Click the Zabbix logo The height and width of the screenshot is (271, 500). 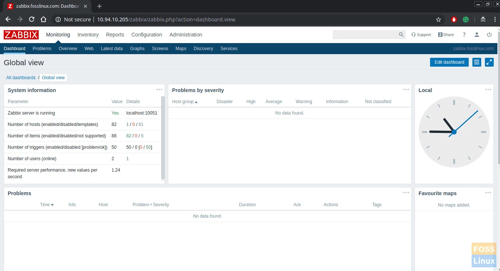tap(21, 35)
